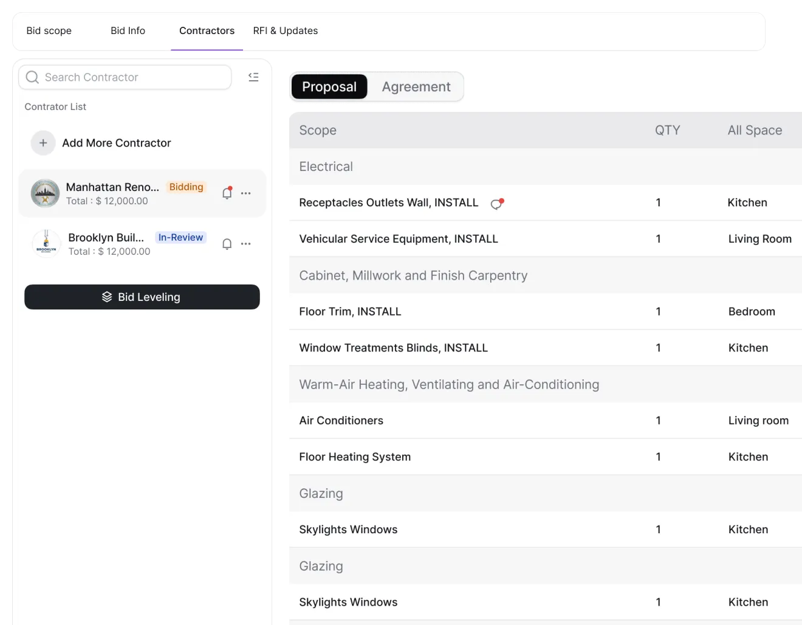Click Brooklyn Buil contractor logo
This screenshot has width=802, height=625.
pos(46,244)
